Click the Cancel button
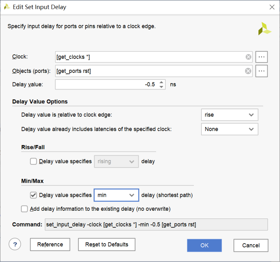 tap(251, 245)
